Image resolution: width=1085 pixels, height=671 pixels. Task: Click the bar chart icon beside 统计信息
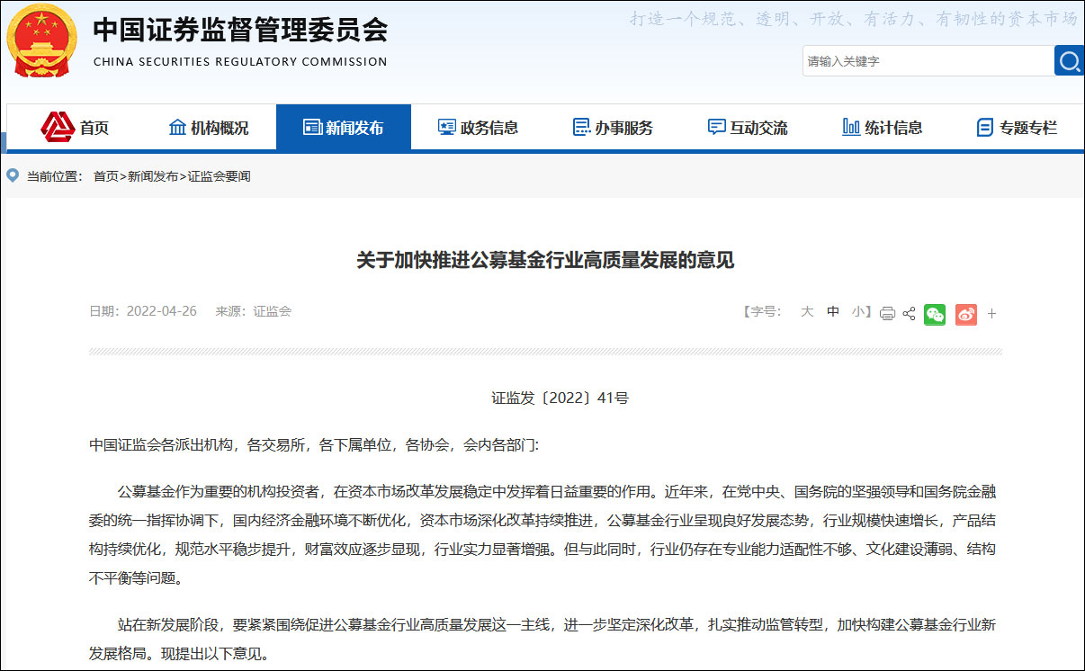pyautogui.click(x=851, y=128)
